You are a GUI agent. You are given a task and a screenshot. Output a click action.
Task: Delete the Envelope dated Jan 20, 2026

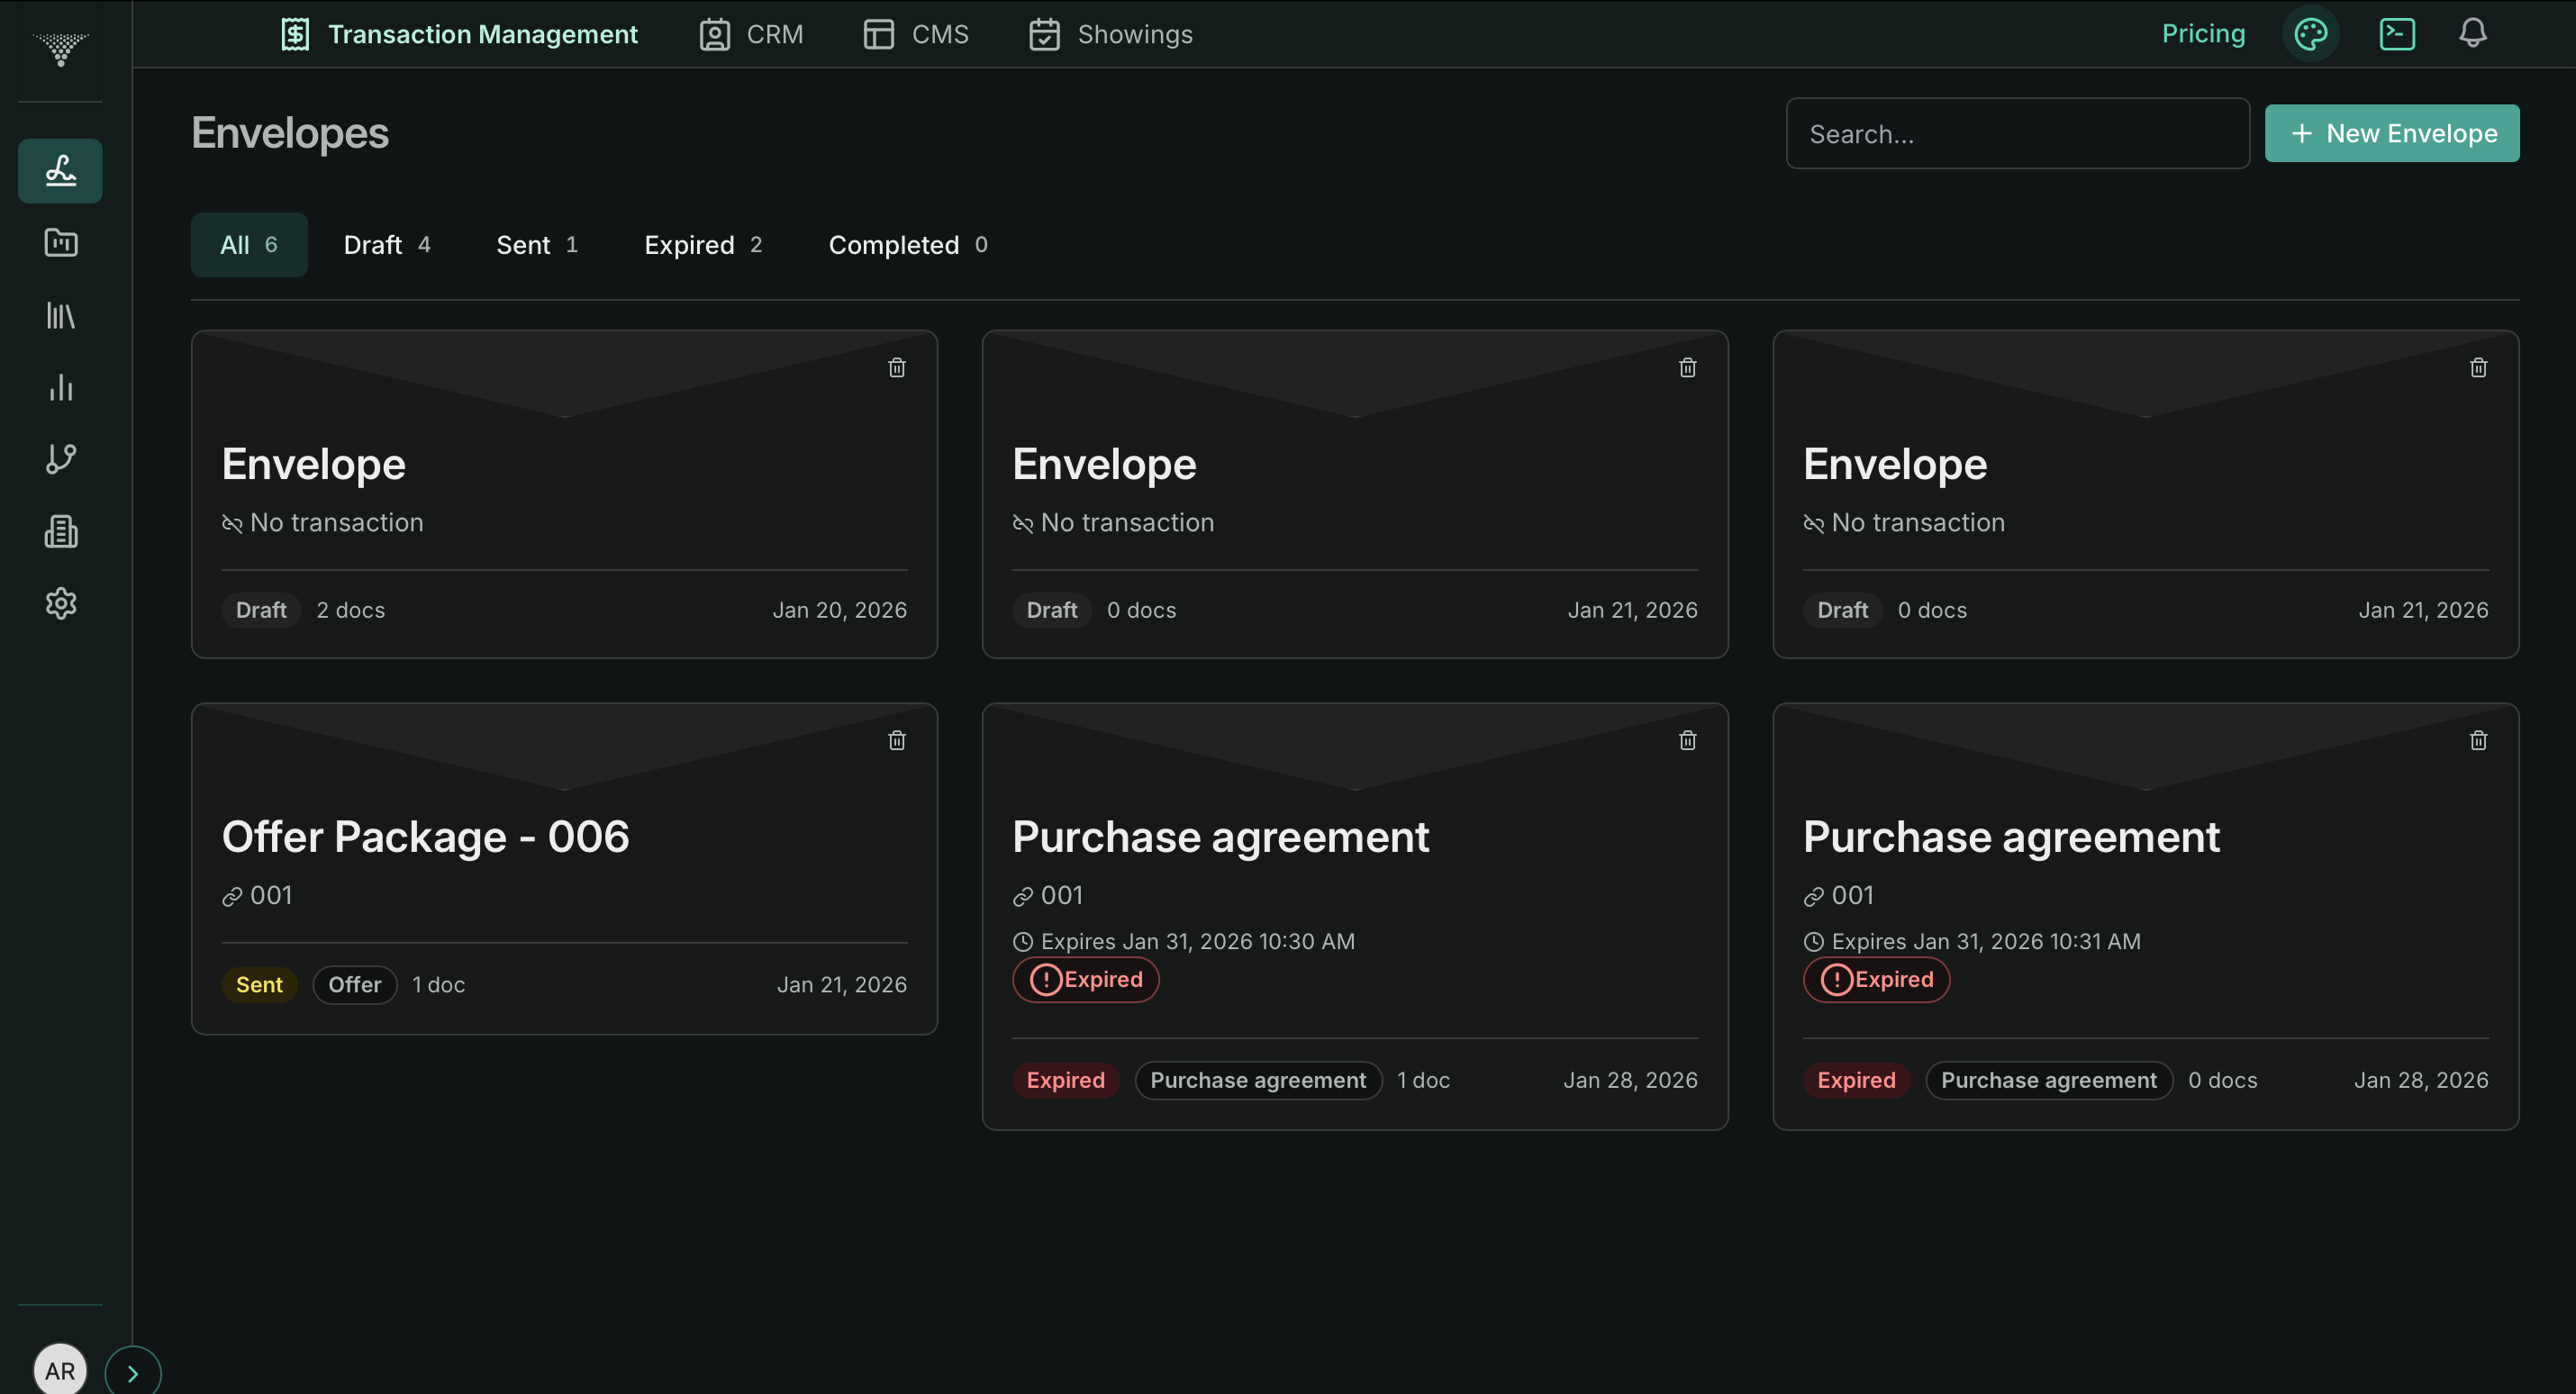coord(897,368)
